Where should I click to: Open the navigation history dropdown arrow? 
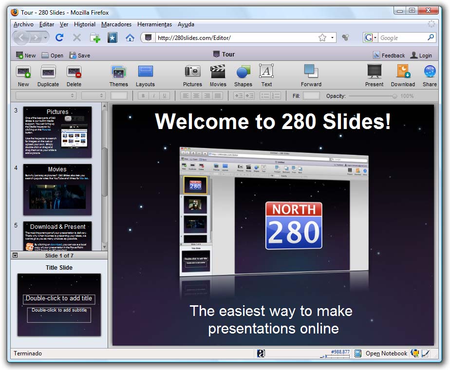(x=45, y=37)
